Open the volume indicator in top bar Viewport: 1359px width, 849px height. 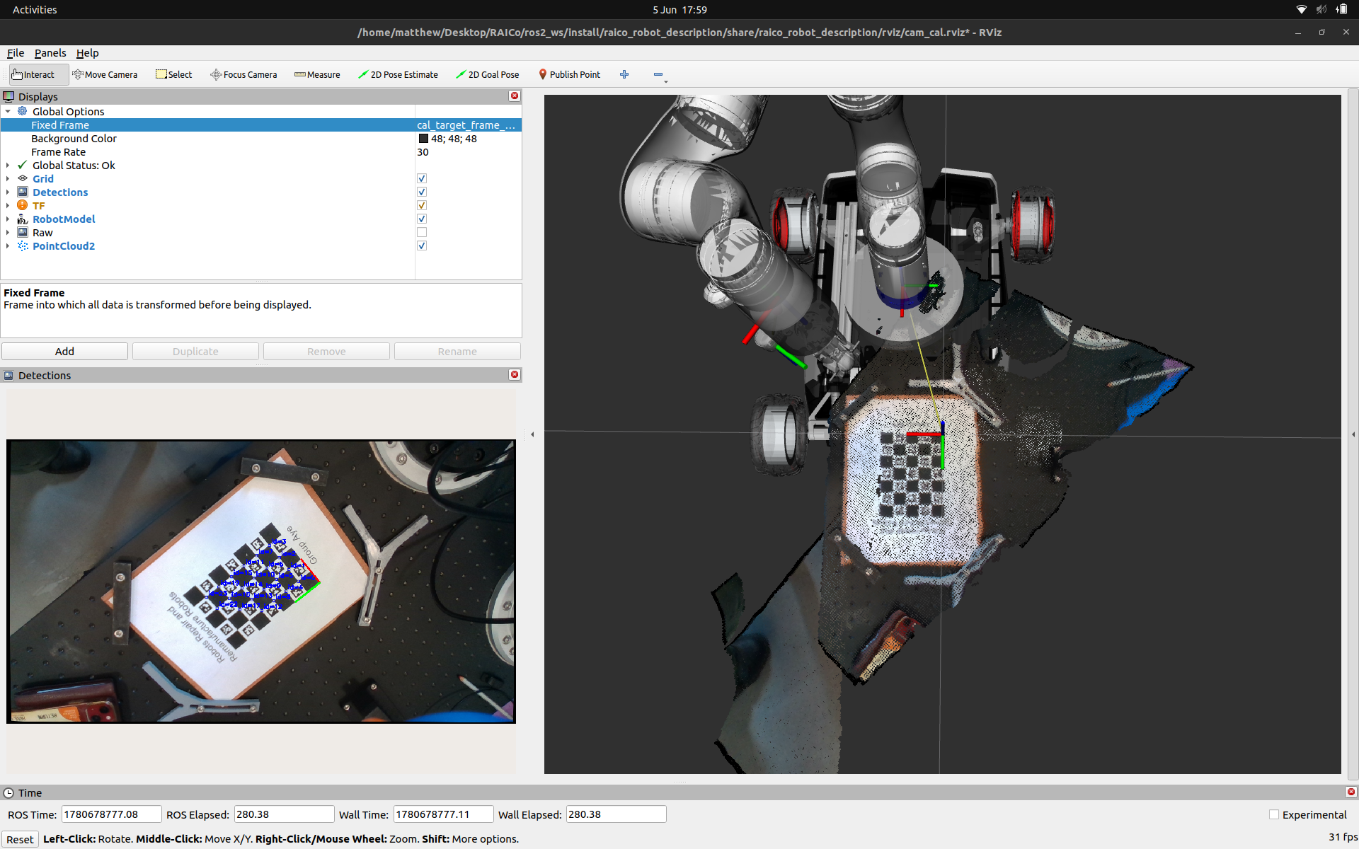pyautogui.click(x=1321, y=9)
